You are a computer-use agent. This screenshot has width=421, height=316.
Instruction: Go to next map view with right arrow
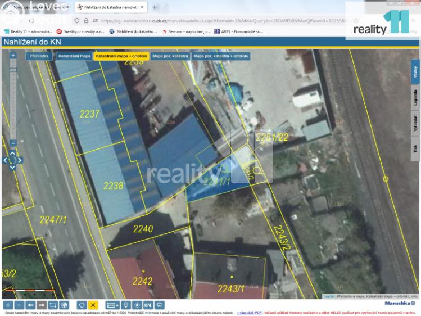[42, 305]
